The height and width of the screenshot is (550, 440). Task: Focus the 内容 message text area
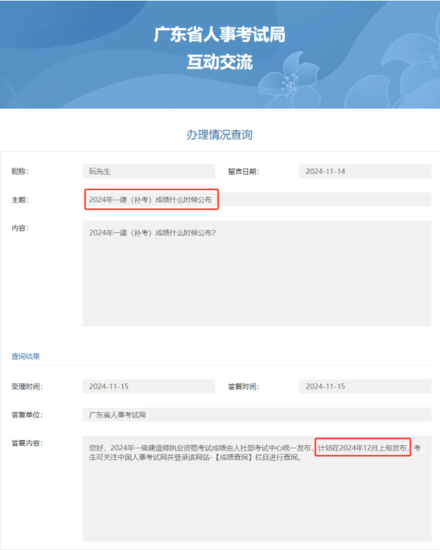[257, 273]
